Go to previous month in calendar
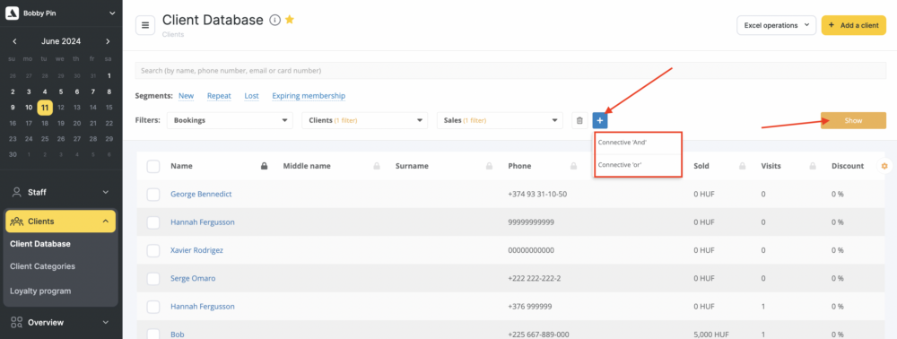This screenshot has height=339, width=897. point(15,41)
